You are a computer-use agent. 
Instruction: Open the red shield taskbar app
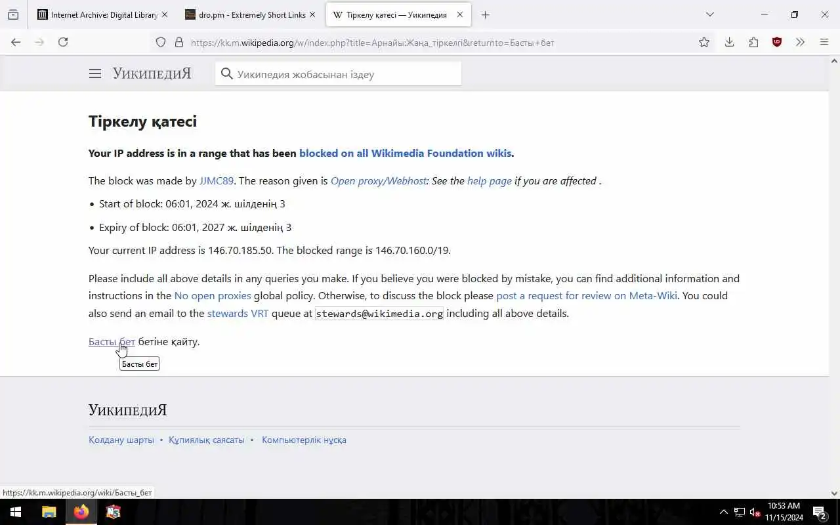click(x=114, y=512)
